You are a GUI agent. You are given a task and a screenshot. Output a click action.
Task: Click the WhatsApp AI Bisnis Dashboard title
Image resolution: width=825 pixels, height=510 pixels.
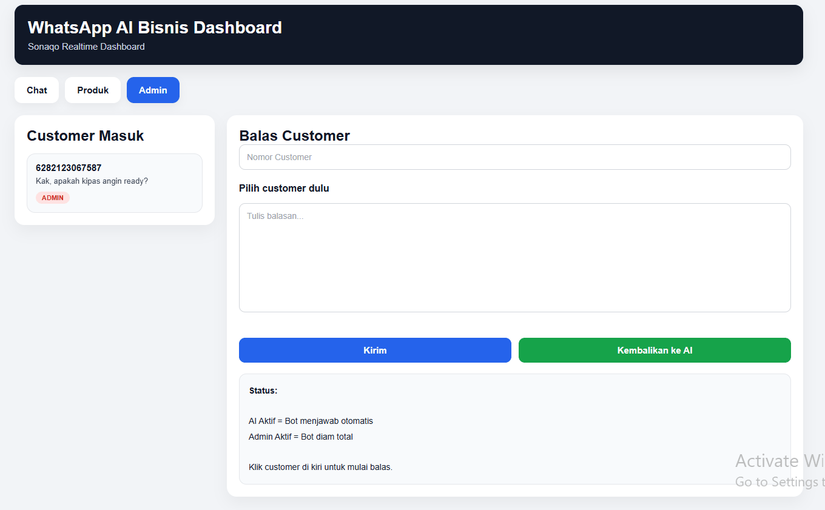click(x=155, y=27)
